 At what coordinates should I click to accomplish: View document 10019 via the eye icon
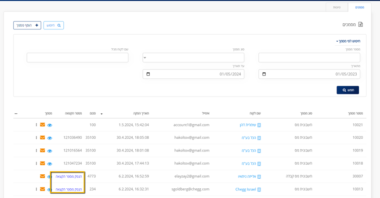pyautogui.click(x=50, y=151)
